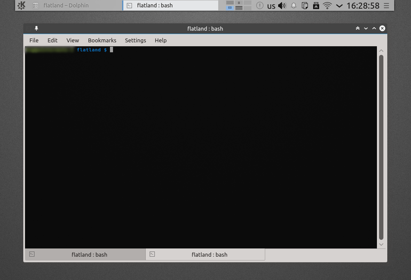The height and width of the screenshot is (280, 411).
Task: Open the notifications bell icon
Action: coord(294,5)
